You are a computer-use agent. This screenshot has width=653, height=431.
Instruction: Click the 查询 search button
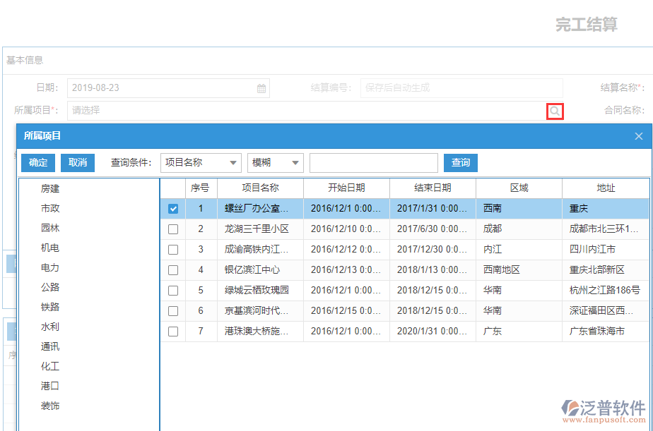click(x=460, y=162)
